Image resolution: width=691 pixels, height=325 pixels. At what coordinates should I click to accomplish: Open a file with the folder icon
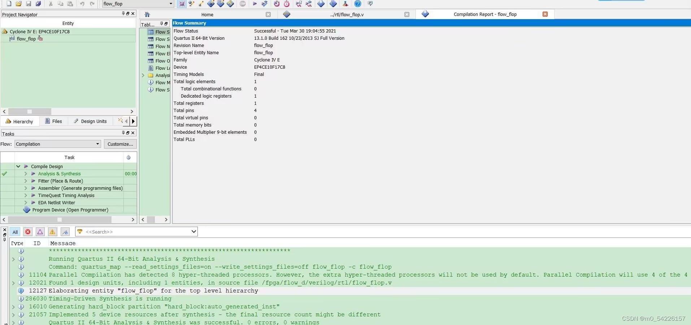click(x=19, y=4)
